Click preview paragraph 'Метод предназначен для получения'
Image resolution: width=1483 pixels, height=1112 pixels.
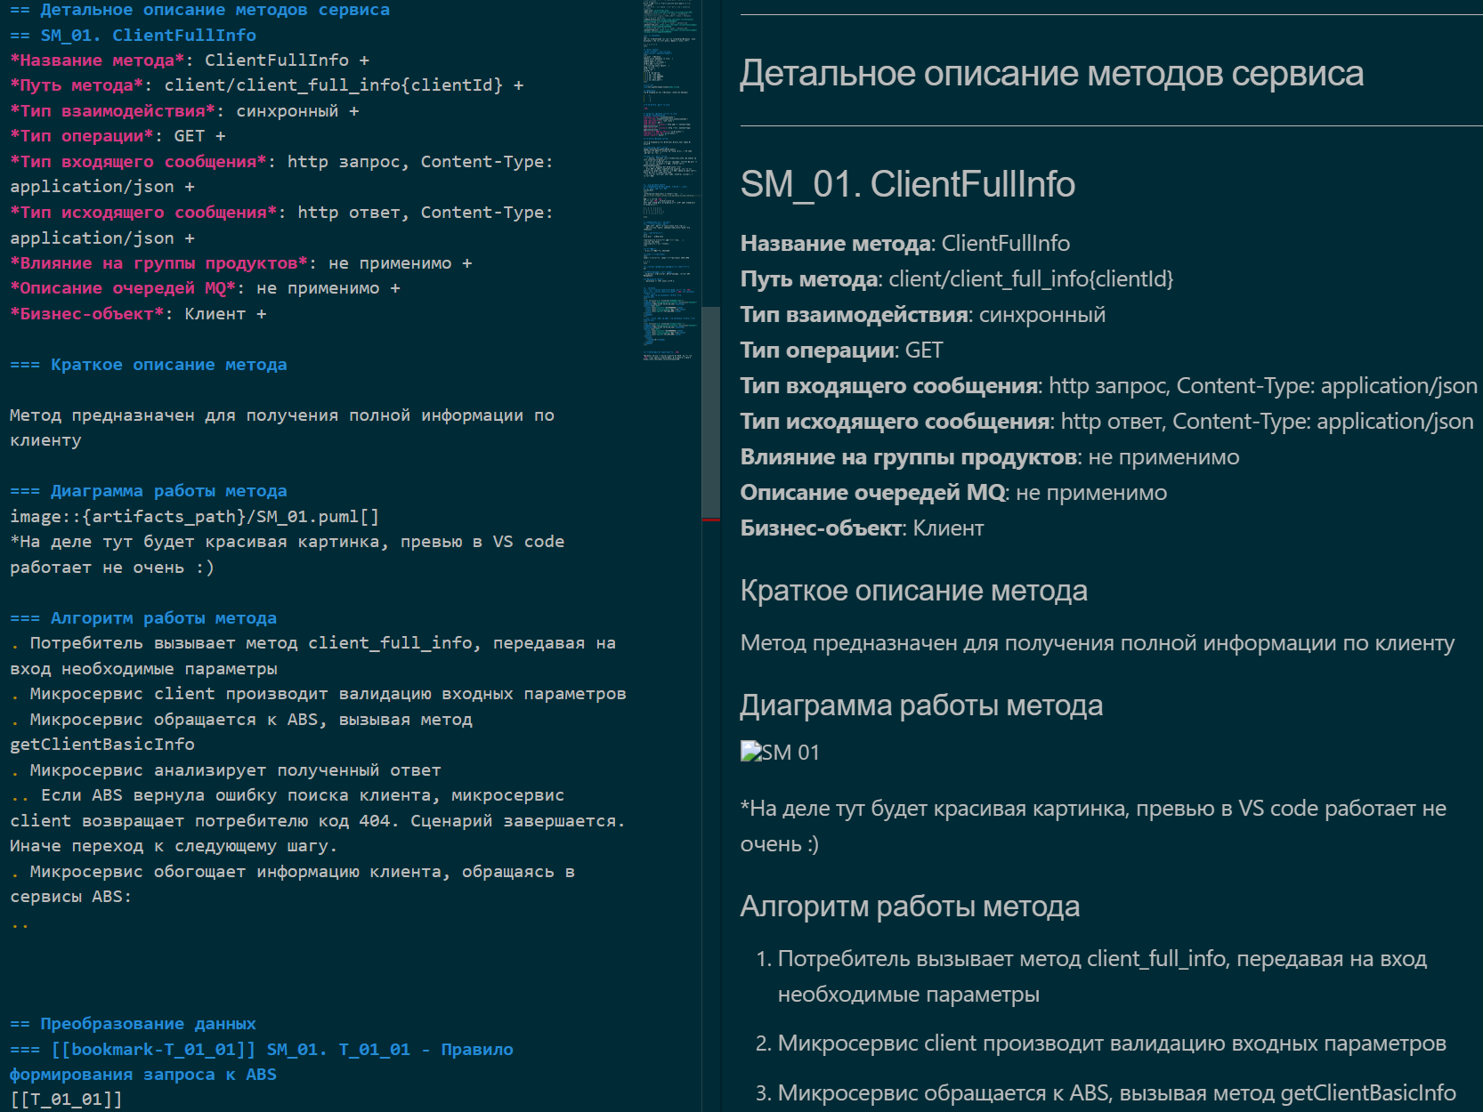1098,643
